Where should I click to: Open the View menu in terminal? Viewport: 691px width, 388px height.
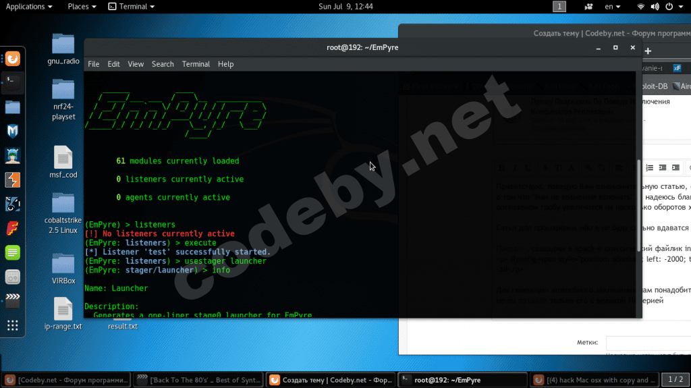pyautogui.click(x=135, y=64)
